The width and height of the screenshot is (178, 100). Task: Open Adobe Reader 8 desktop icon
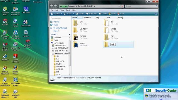(16, 58)
